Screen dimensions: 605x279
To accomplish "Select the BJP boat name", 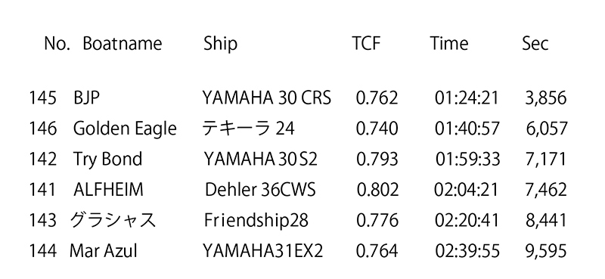I will (86, 98).
